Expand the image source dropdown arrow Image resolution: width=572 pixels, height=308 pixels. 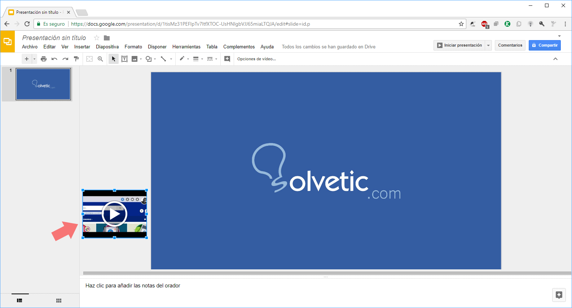click(141, 59)
